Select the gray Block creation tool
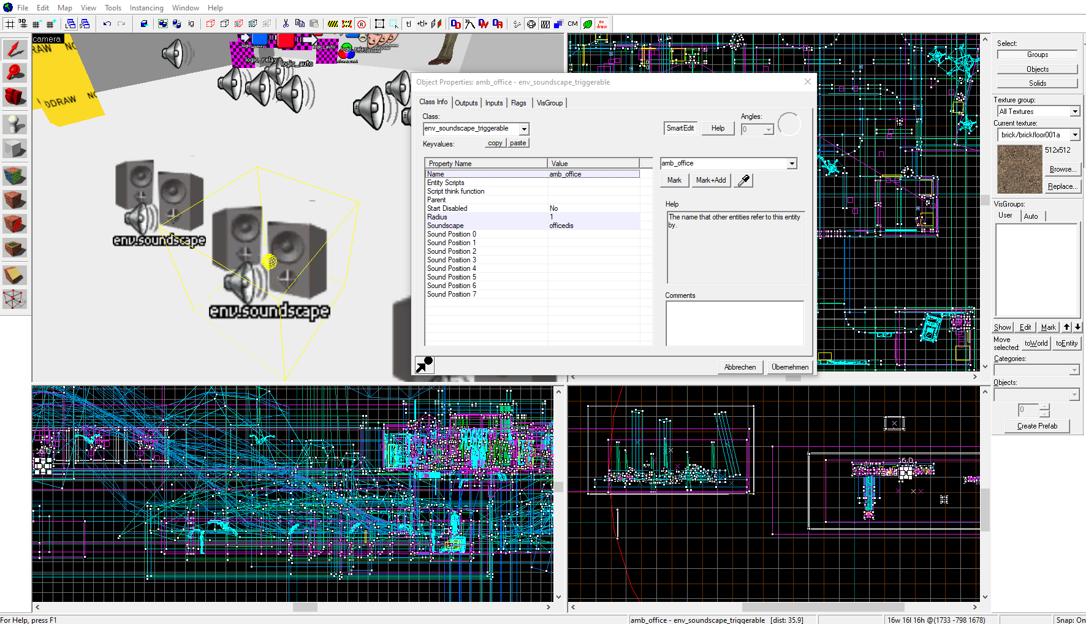Viewport: 1086px width, 624px height. [x=15, y=149]
